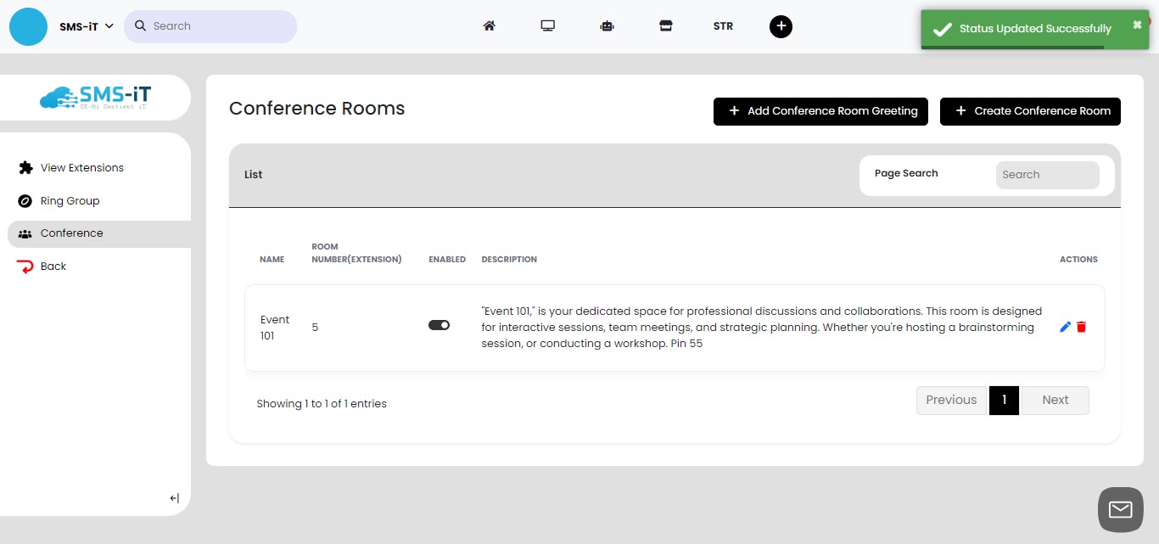Viewport: 1159px width, 544px height.
Task: Open the chat messenger bubble
Action: pyautogui.click(x=1120, y=509)
